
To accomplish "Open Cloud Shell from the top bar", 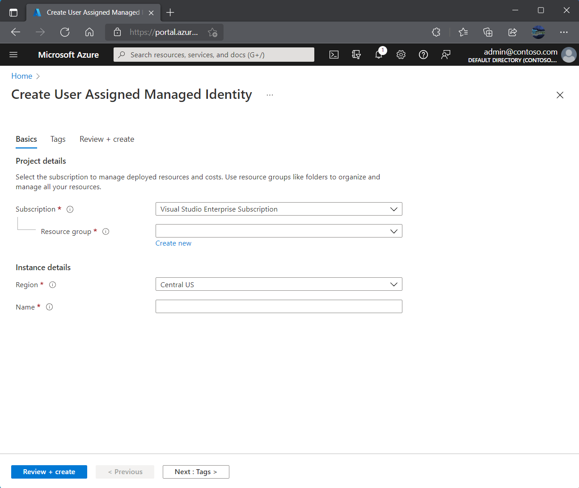I will click(x=334, y=54).
